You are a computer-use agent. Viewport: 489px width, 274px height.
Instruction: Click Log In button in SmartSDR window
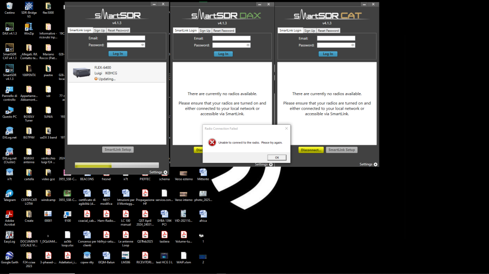pos(117,54)
